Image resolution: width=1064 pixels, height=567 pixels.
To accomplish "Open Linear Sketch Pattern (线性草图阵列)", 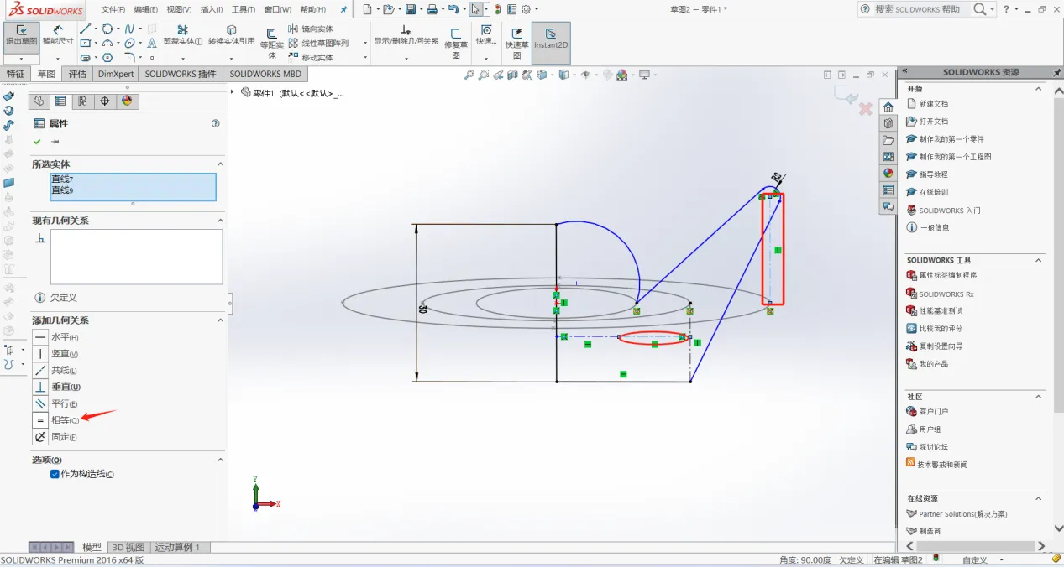I will (317, 43).
